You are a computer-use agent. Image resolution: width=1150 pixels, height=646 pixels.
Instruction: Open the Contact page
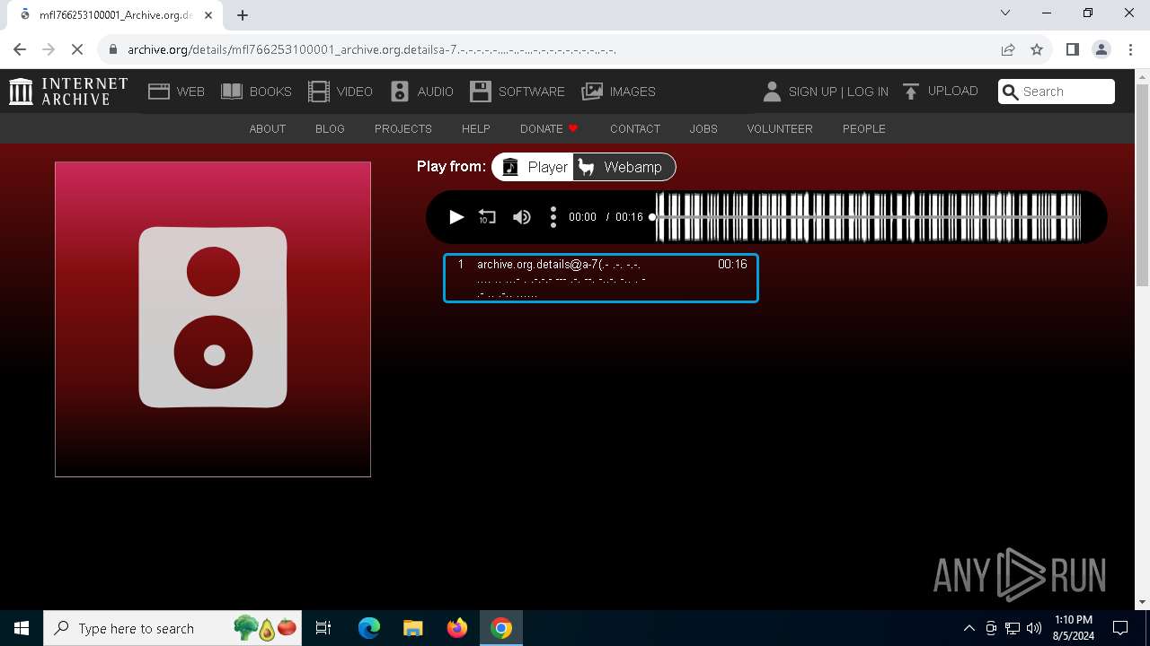coord(635,128)
